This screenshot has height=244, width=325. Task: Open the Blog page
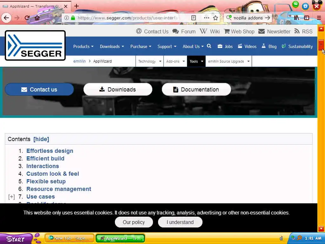point(269,46)
